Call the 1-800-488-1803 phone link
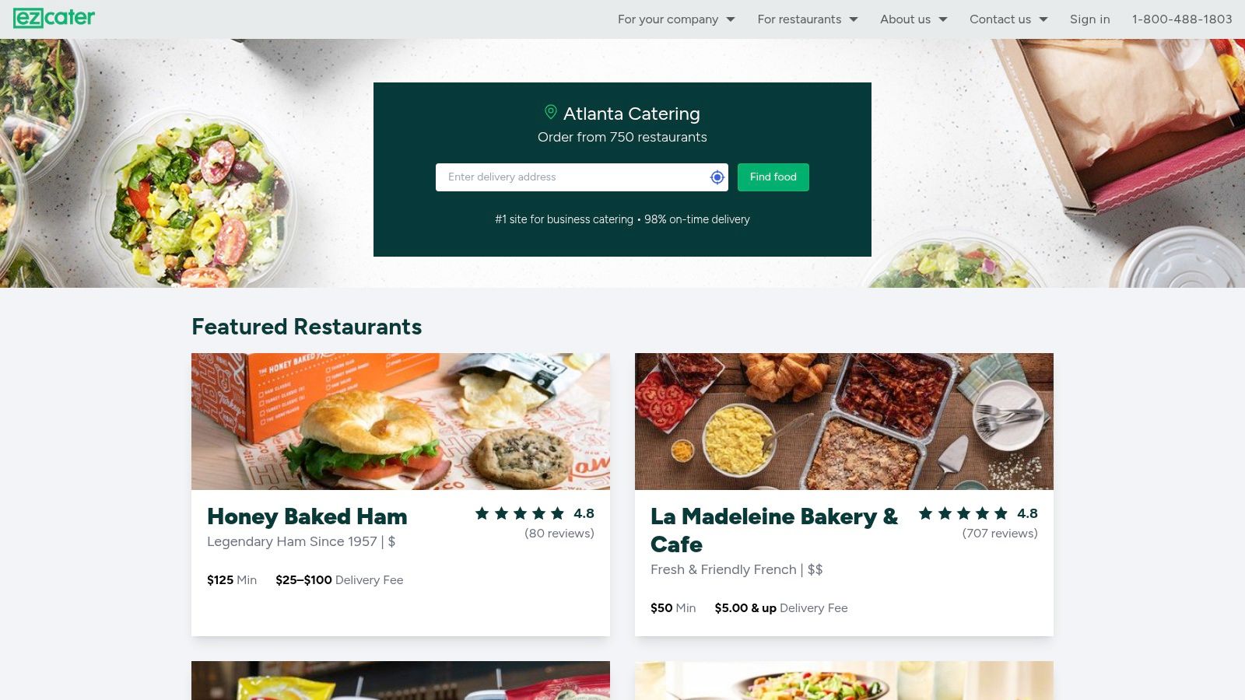The width and height of the screenshot is (1245, 700). [1182, 19]
